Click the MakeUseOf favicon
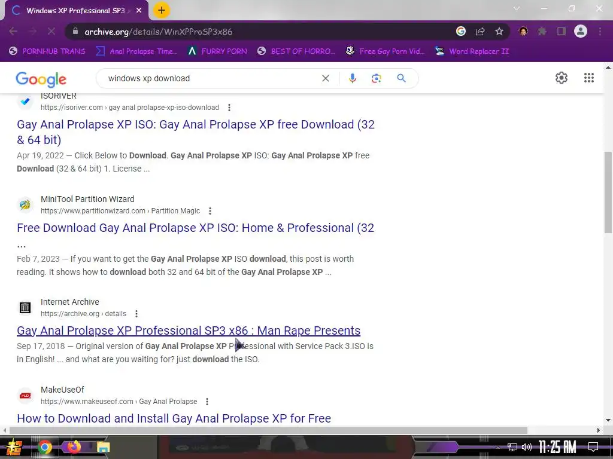The image size is (613, 459). (25, 396)
